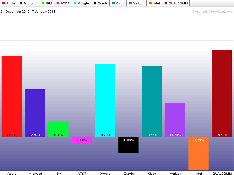Click the +4.53% value label
The height and width of the screenshot is (175, 234).
pos(221,135)
